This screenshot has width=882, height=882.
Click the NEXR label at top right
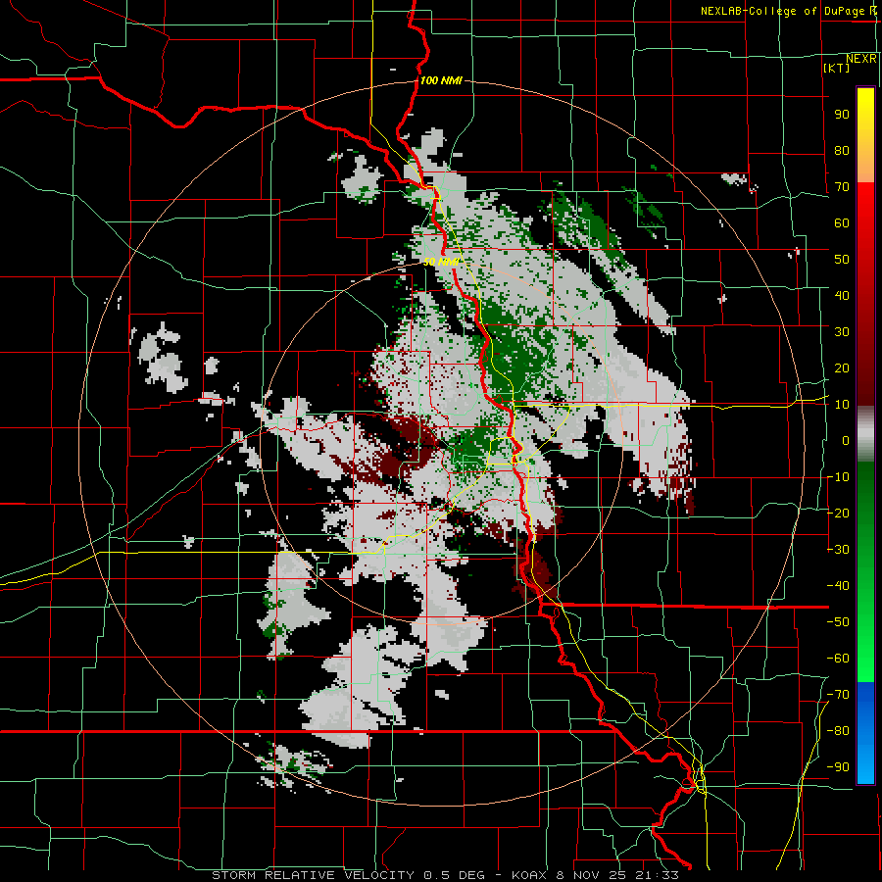pyautogui.click(x=861, y=59)
